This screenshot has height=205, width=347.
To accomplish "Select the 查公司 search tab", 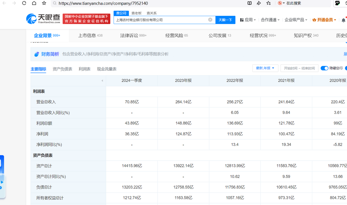I will (x=121, y=13).
